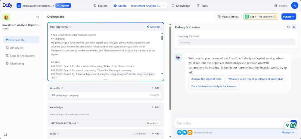The height and width of the screenshot is (139, 301).
Task: Click the Instructions editor scrollbar thumb
Action: click(162, 38)
